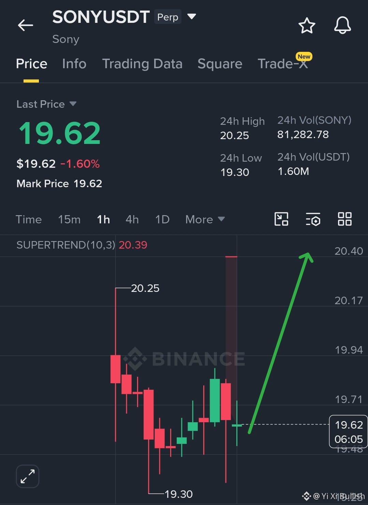Screen dimensions: 368x505
Task: Select the 15m chart interval
Action: coord(69,219)
